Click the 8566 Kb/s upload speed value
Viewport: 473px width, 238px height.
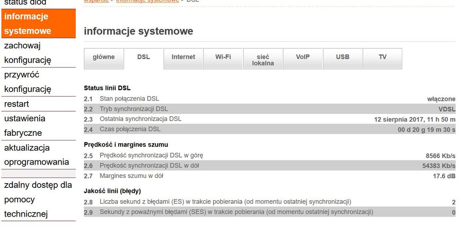pos(440,156)
